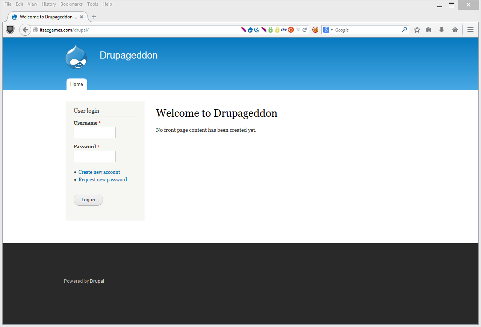This screenshot has height=327, width=481.
Task: Open a new tab with plus button
Action: click(x=94, y=17)
